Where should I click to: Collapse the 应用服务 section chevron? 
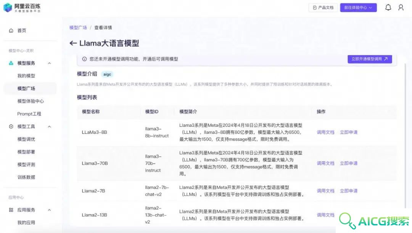[x=49, y=210]
